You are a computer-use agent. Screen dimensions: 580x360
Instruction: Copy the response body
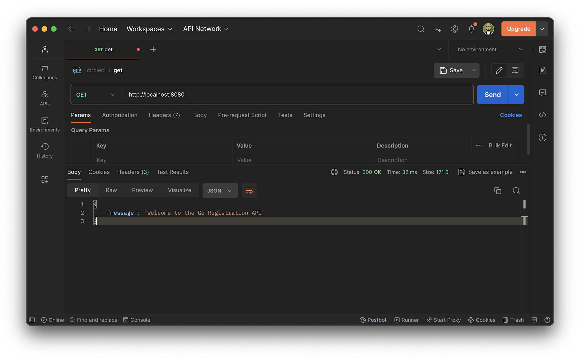(x=498, y=191)
